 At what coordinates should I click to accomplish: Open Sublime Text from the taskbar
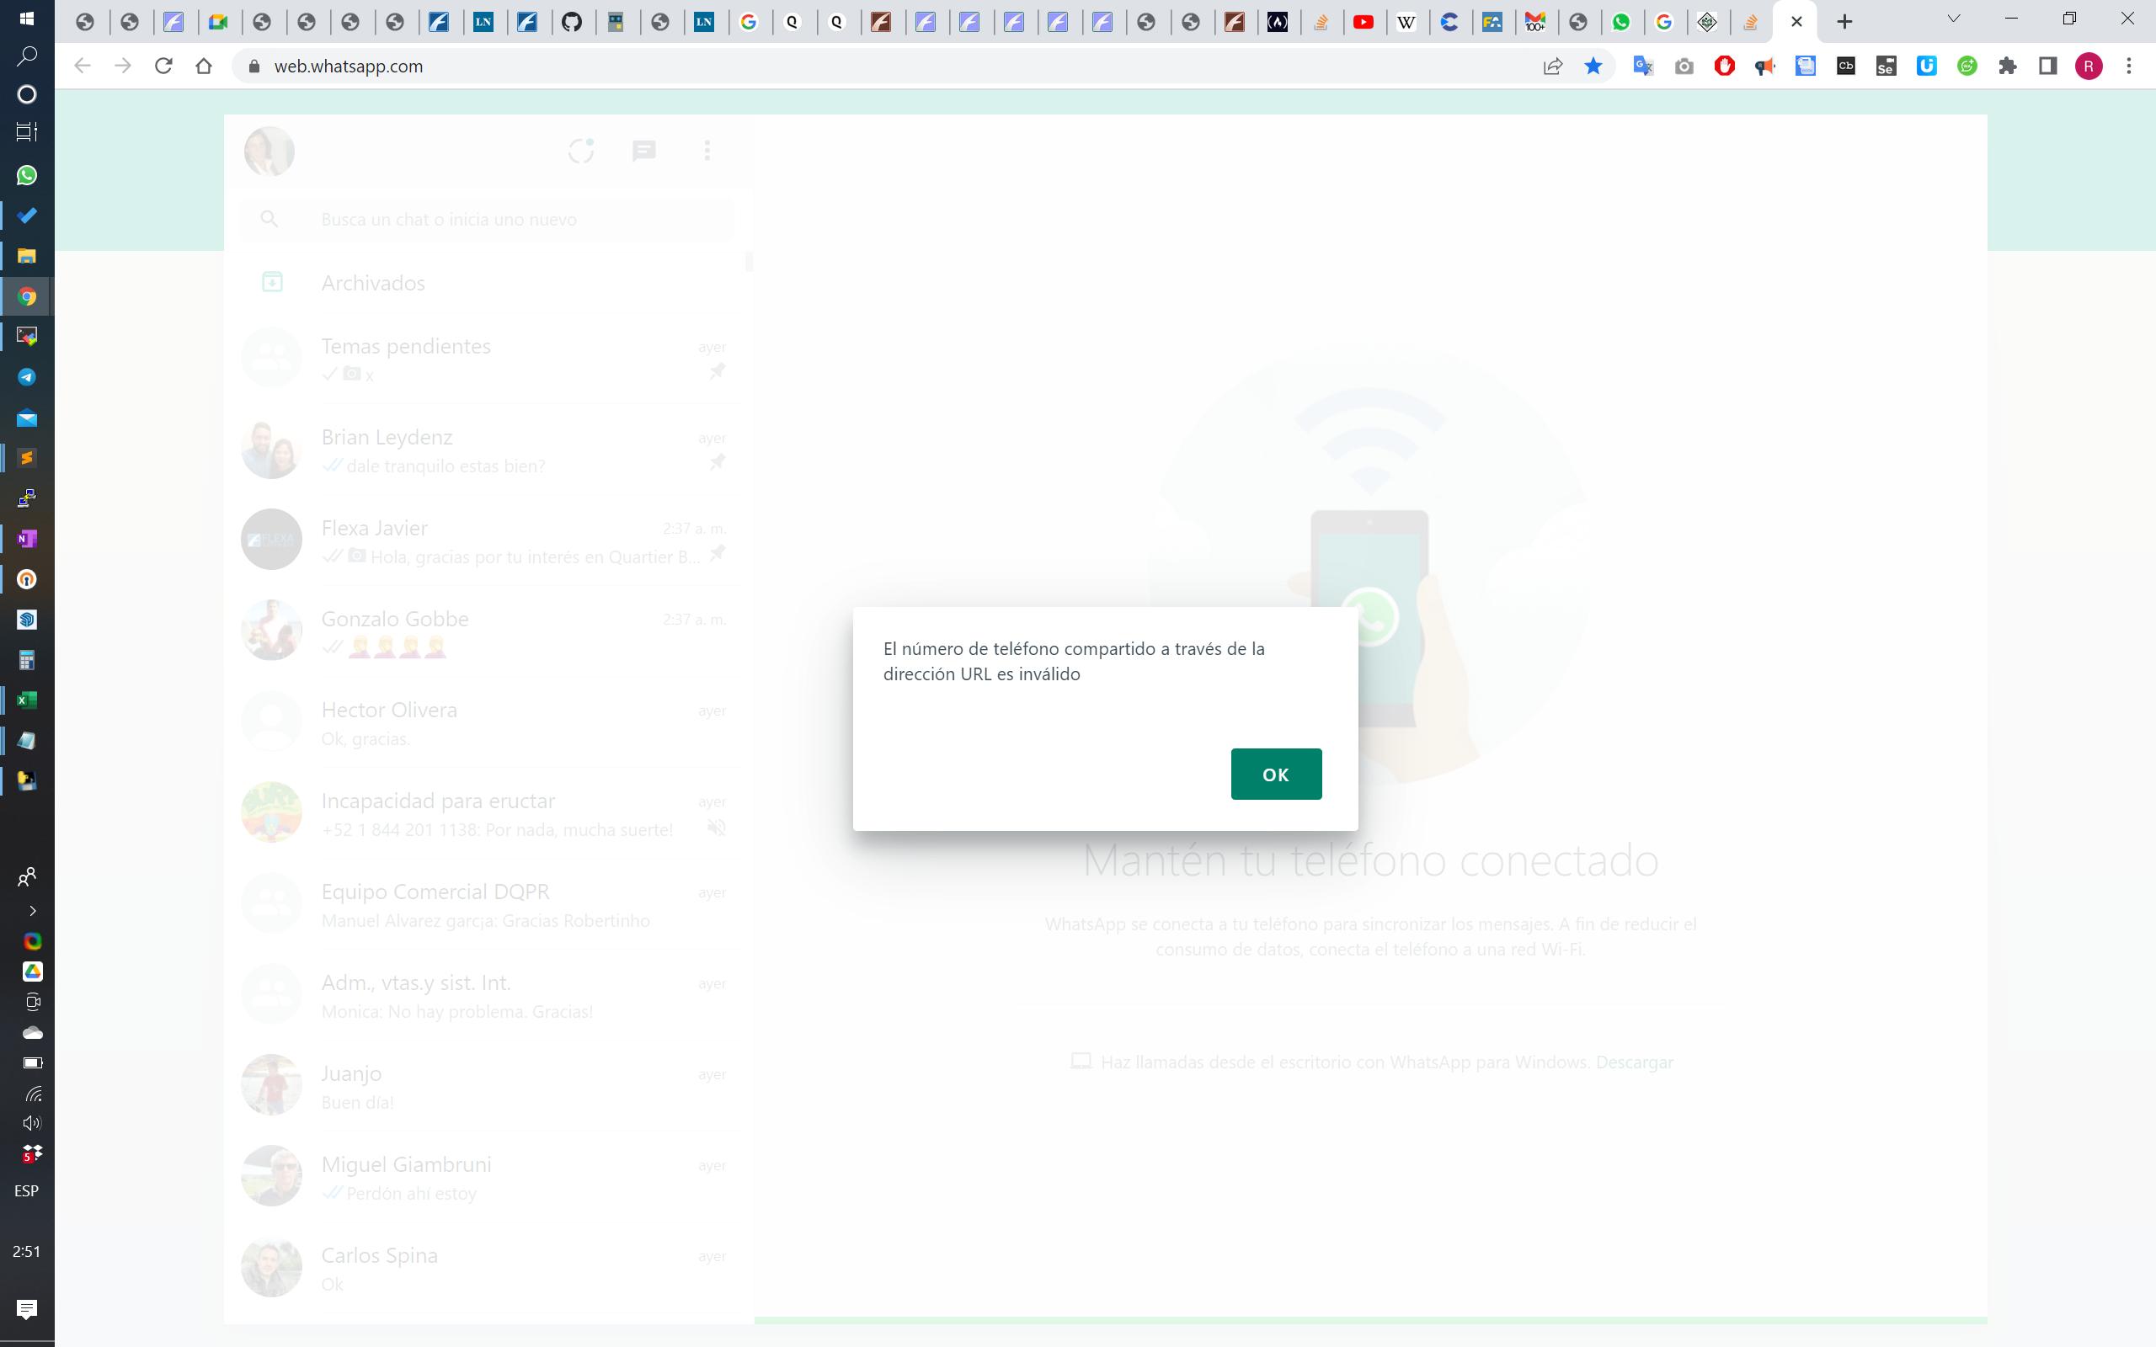(x=27, y=458)
